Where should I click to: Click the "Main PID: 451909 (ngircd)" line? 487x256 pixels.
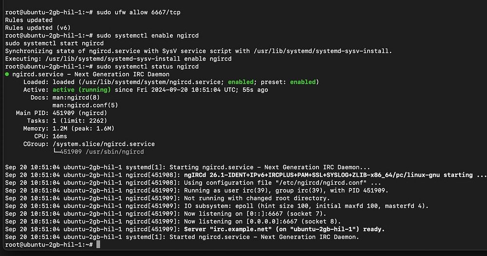[x=61, y=113]
